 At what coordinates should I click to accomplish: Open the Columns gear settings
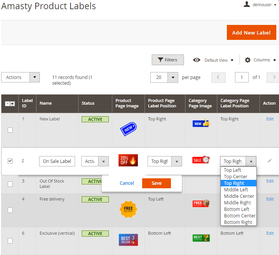(260, 60)
